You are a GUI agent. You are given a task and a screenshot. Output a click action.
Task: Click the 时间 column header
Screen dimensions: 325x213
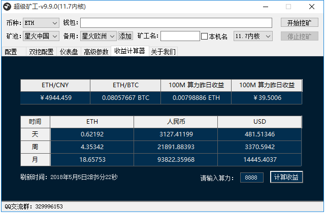[x=35, y=122]
